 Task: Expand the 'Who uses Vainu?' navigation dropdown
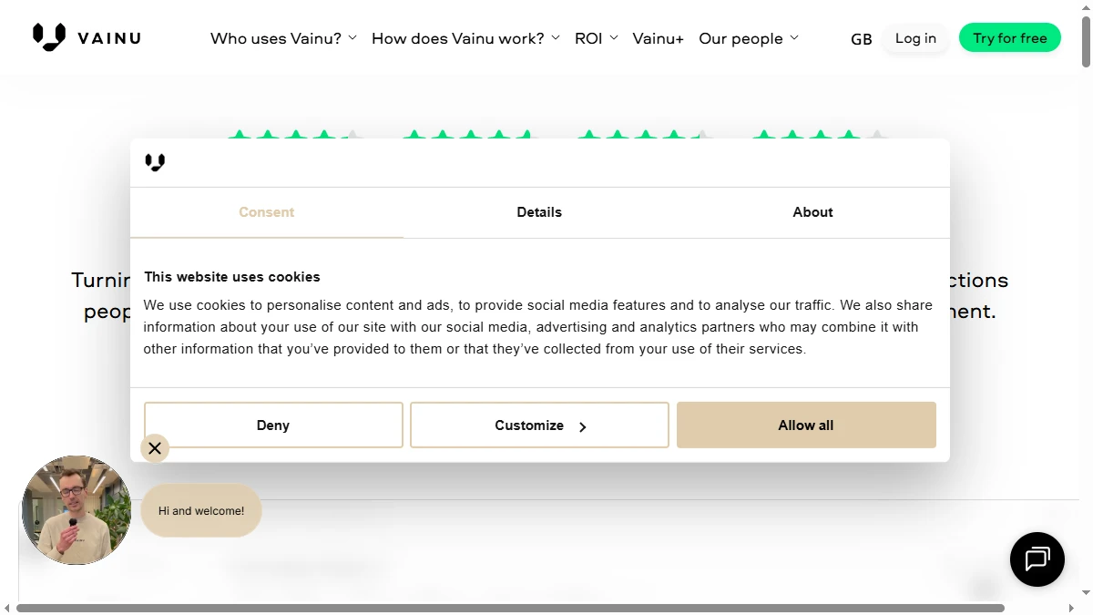(x=276, y=38)
